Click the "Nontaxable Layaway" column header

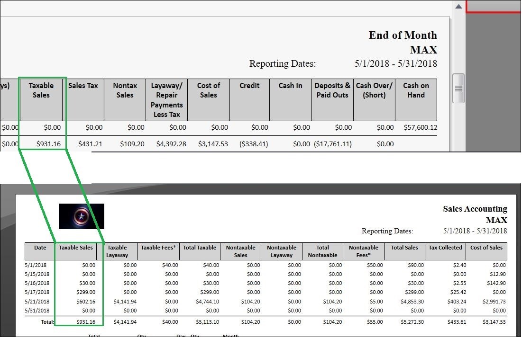[282, 251]
